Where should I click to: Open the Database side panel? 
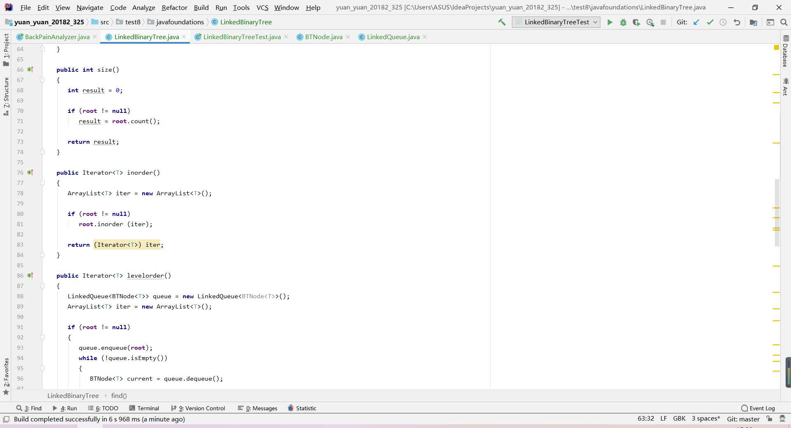pyautogui.click(x=785, y=51)
